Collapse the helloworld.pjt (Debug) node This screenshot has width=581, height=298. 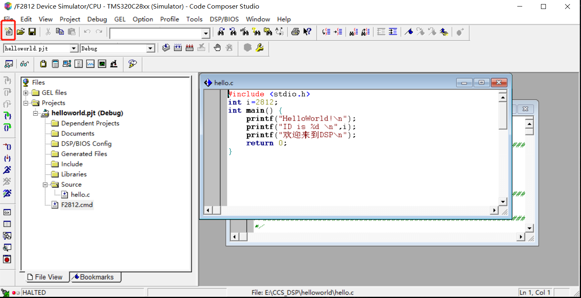pos(36,113)
